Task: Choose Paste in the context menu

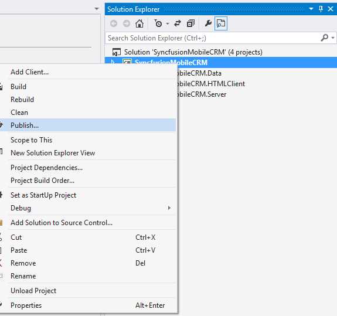Action: [88, 250]
